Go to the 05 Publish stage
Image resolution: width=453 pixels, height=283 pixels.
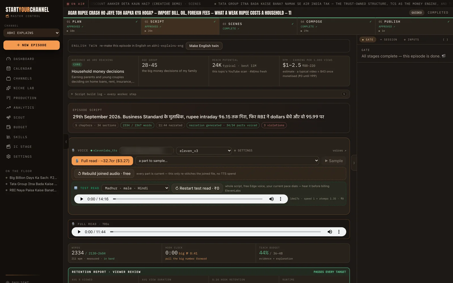414,26
